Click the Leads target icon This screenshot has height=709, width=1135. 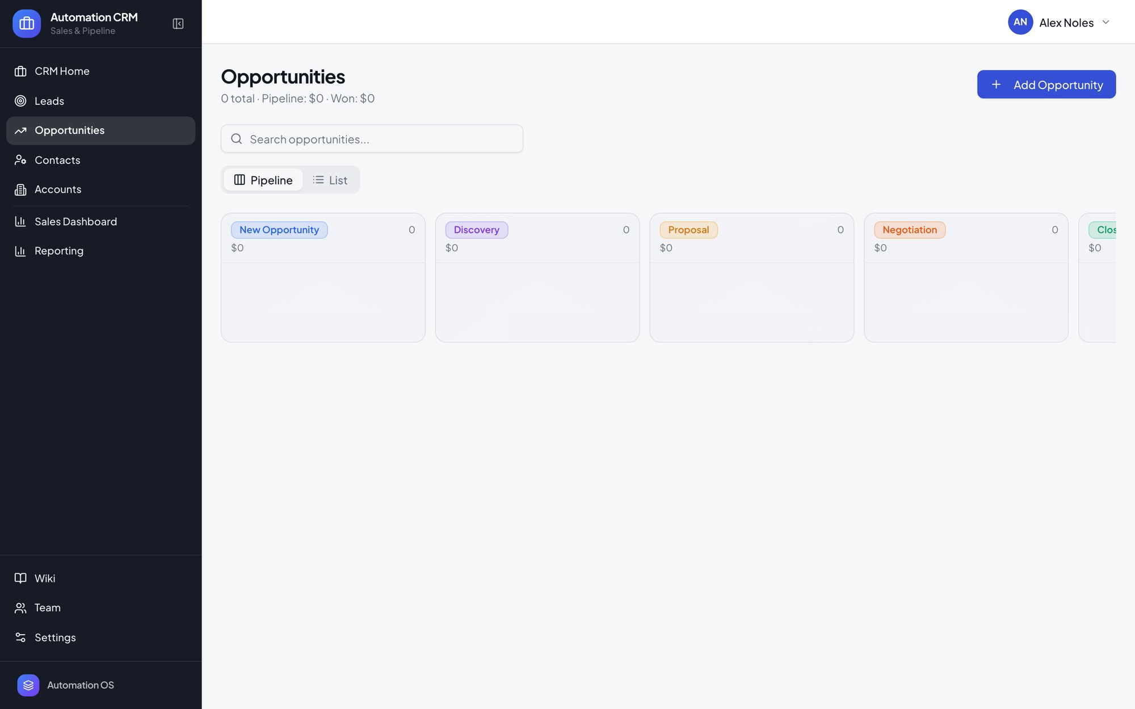pyautogui.click(x=20, y=101)
